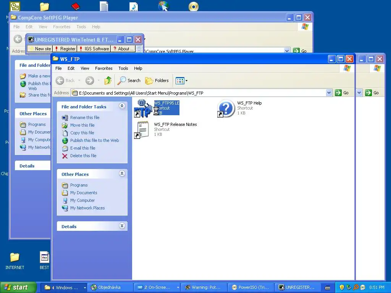Open the Tools menu in CompCore SoftPEG Player
Viewport: 391px width, 293px height.
tap(81, 27)
